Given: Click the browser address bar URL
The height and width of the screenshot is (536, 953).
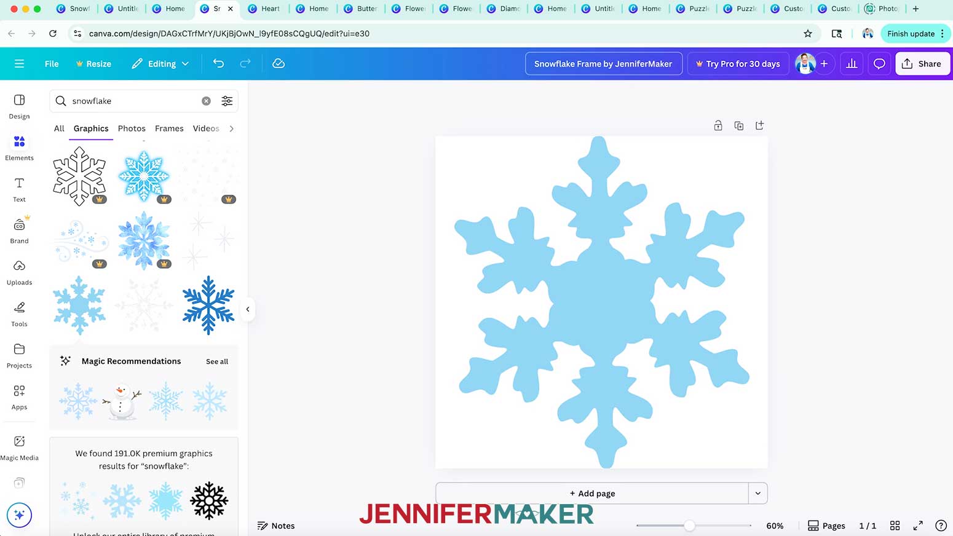Looking at the screenshot, I should click(229, 34).
